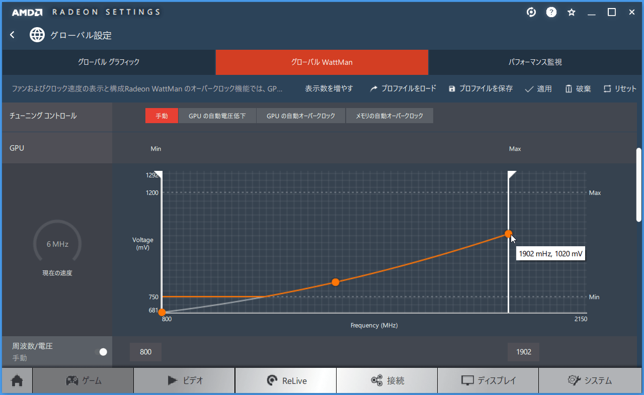The width and height of the screenshot is (644, 395).
Task: Click the Frequency (MHz) axis label
Action: click(x=374, y=325)
